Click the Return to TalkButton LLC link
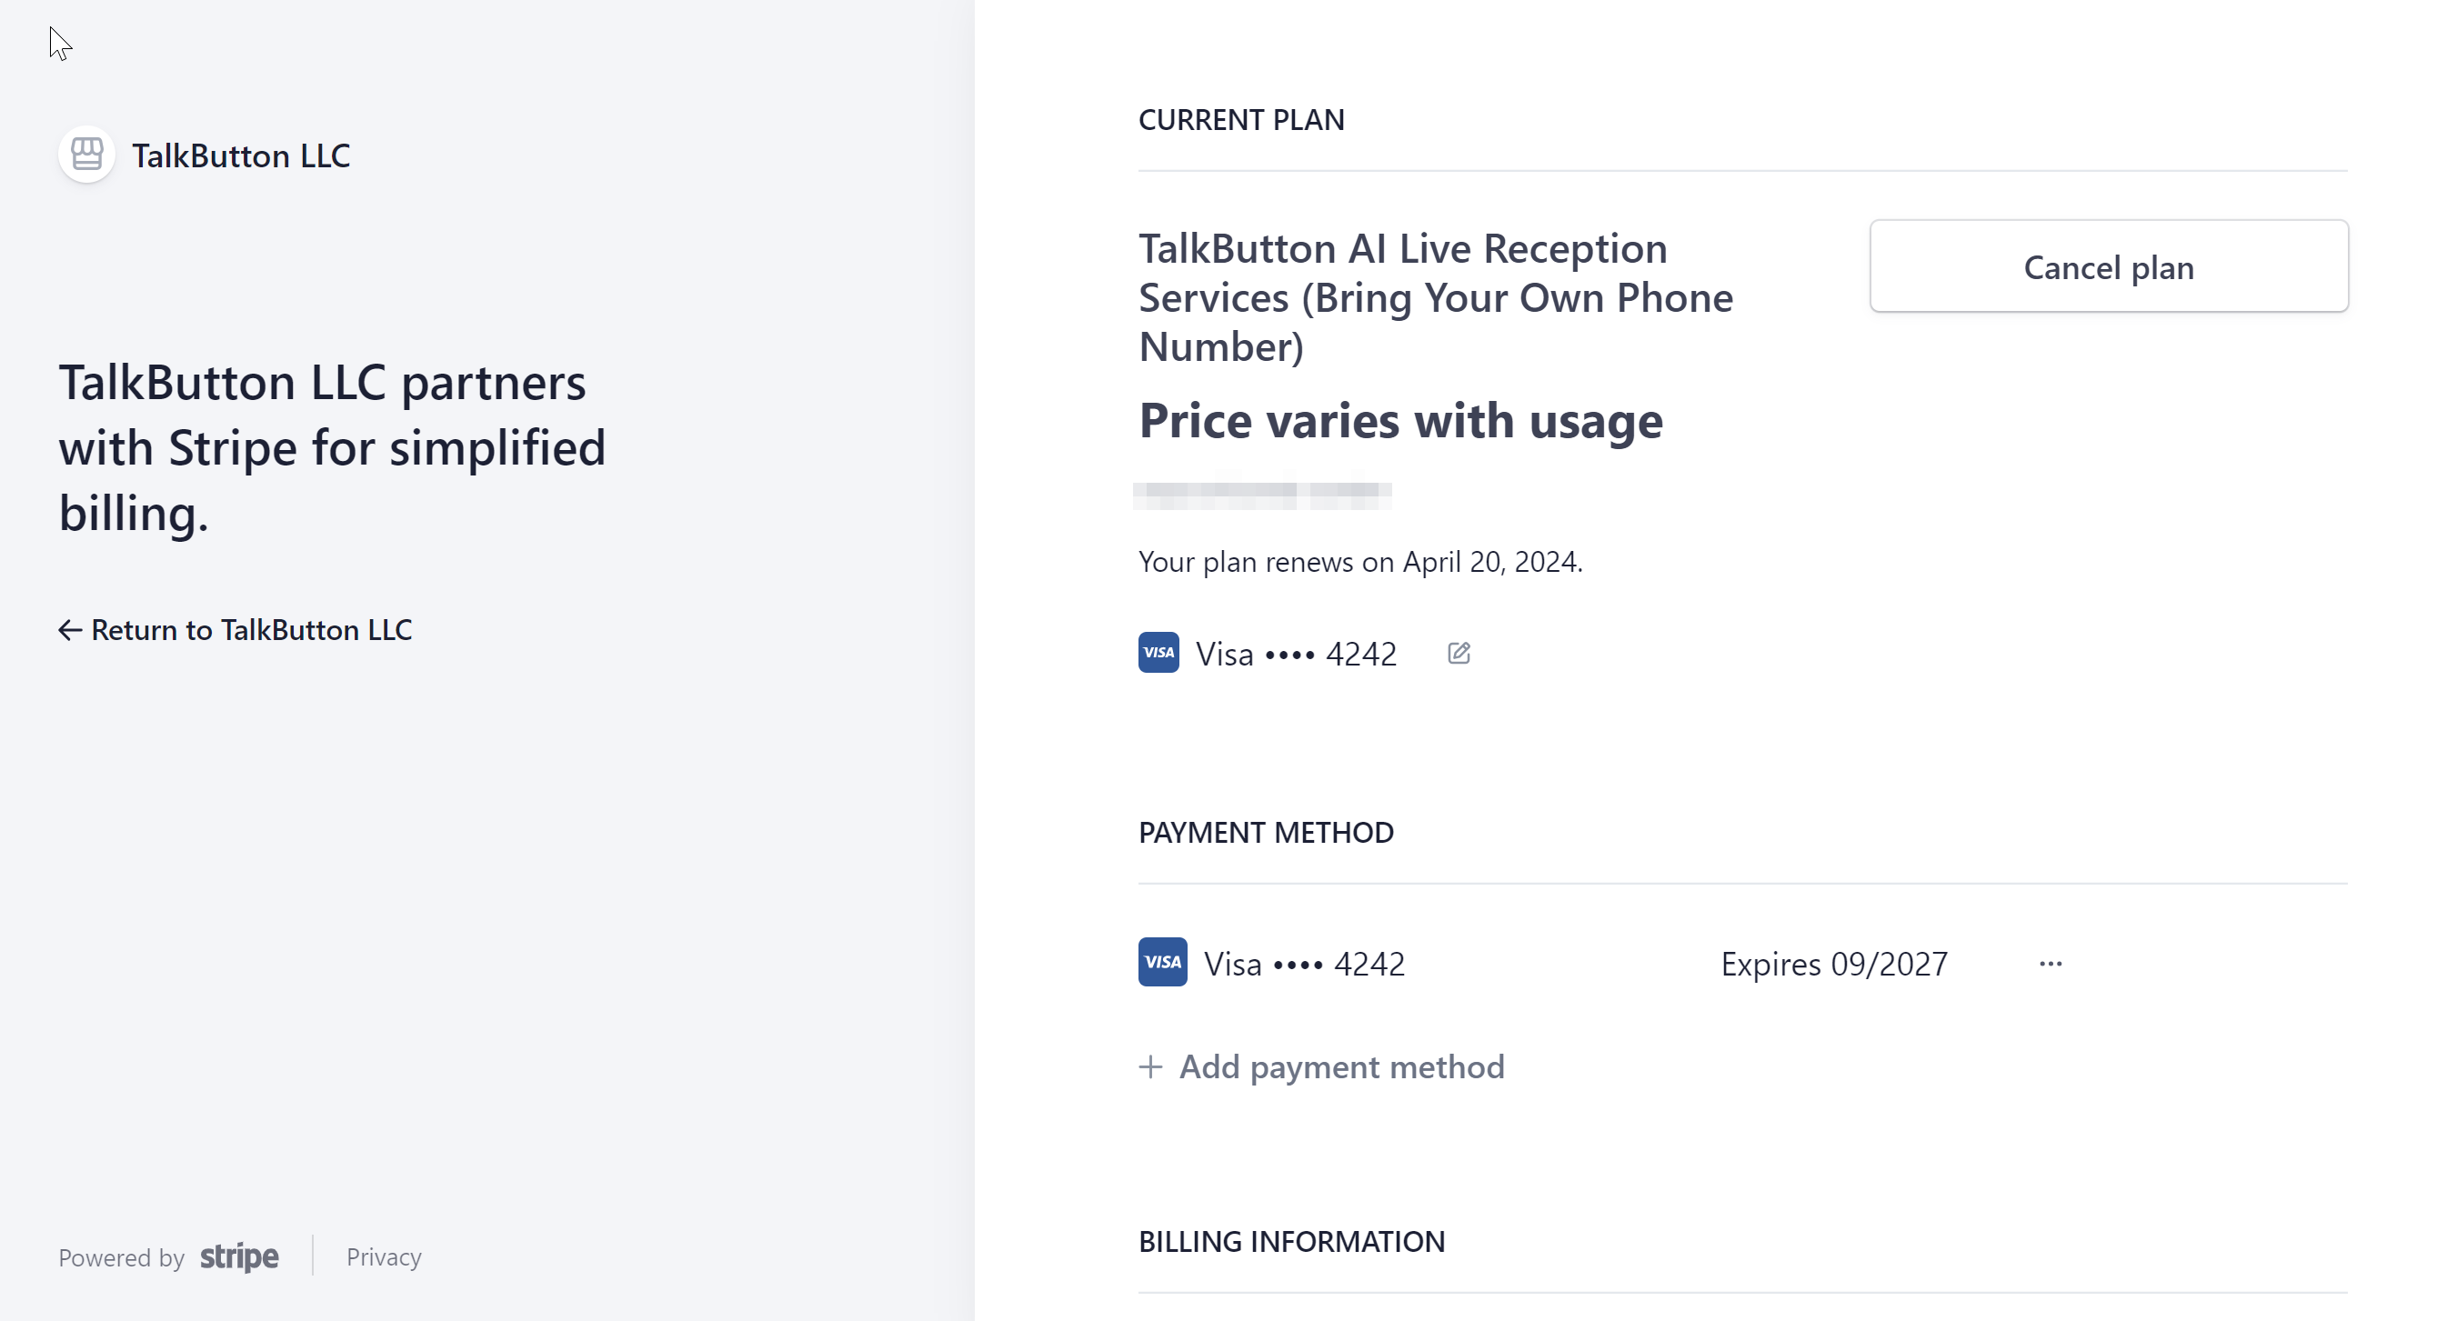The height and width of the screenshot is (1321, 2447). (251, 630)
